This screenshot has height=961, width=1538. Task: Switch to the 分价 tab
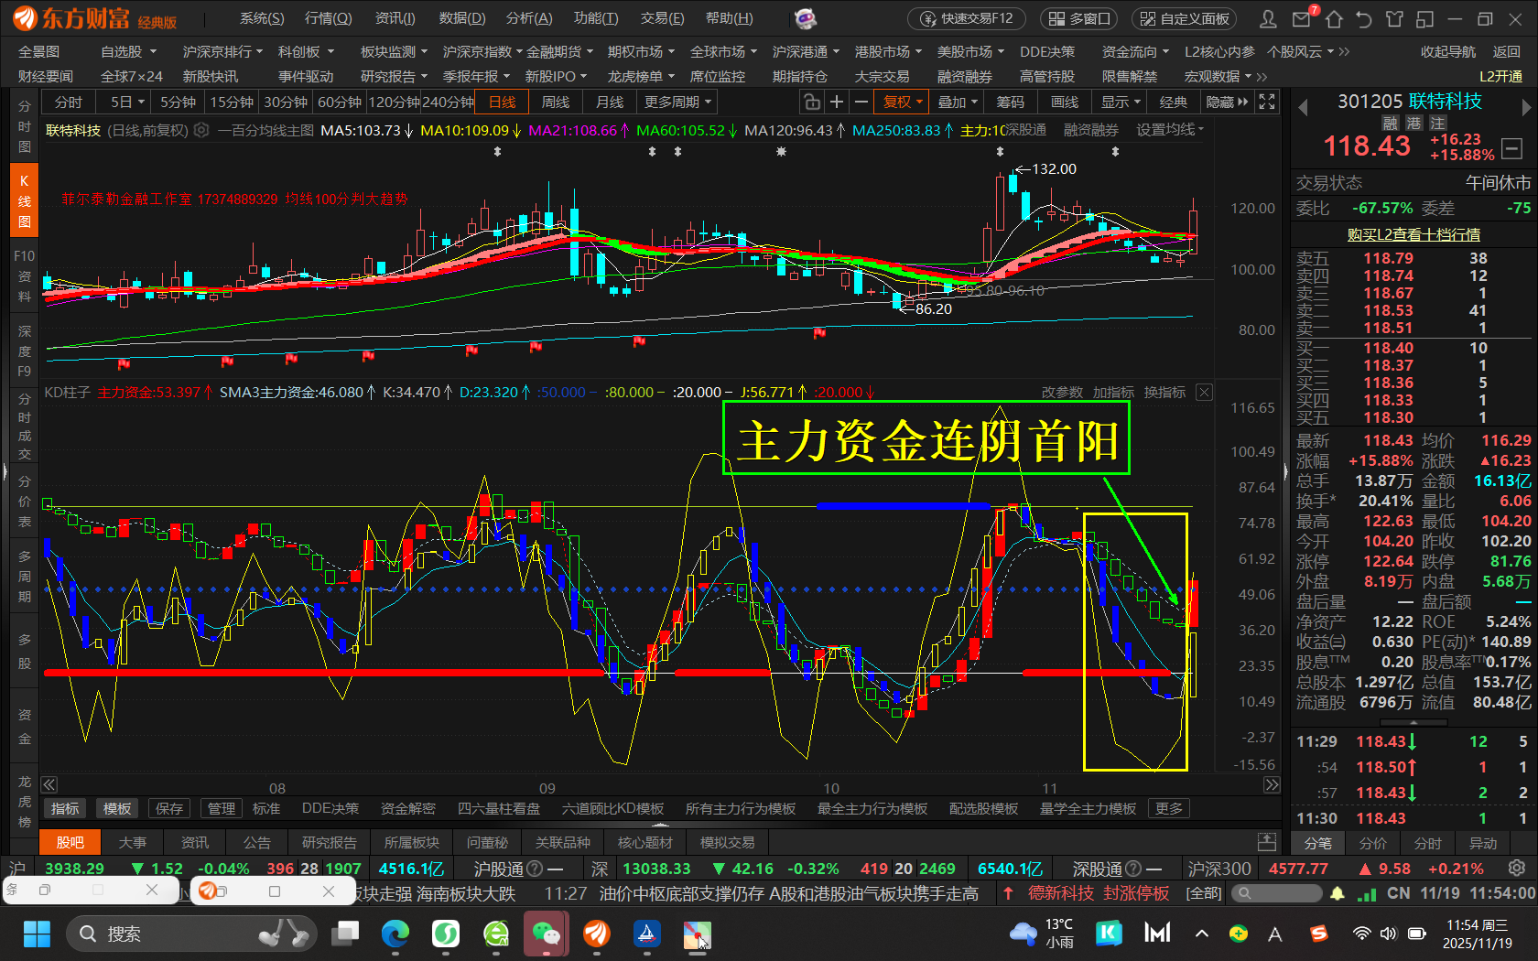coord(1373,843)
